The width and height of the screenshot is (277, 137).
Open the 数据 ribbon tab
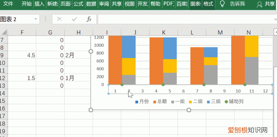[x=91, y=4]
